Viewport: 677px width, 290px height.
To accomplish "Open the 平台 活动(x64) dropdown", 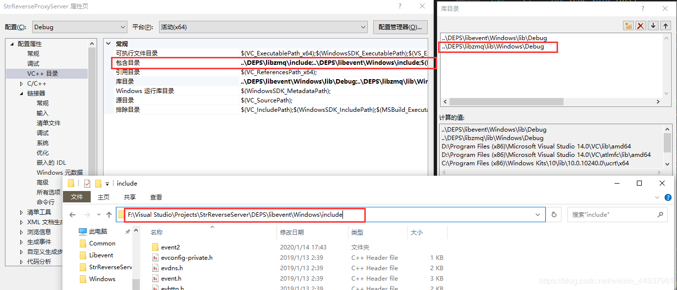I will 263,27.
